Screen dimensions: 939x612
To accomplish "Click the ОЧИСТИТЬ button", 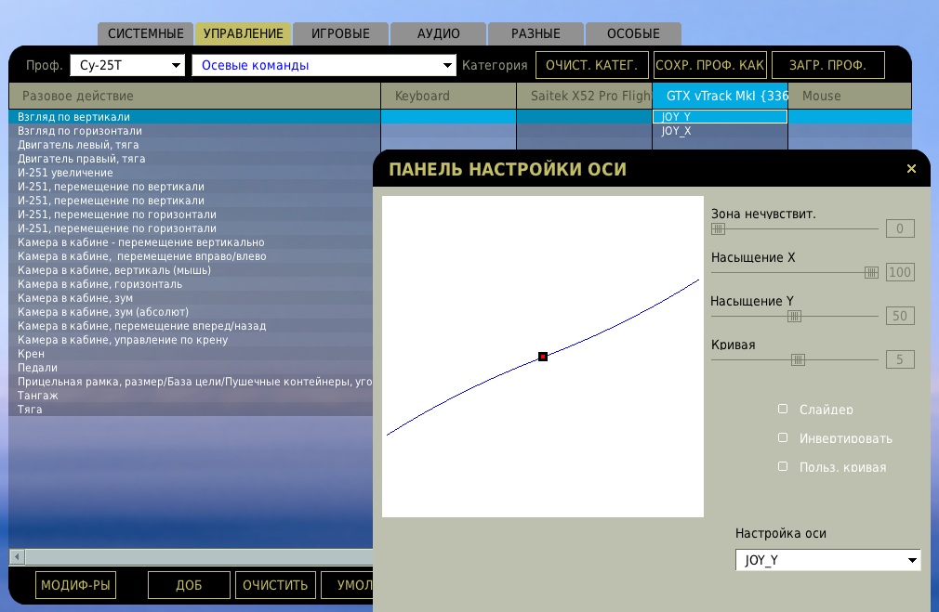I will (x=275, y=585).
